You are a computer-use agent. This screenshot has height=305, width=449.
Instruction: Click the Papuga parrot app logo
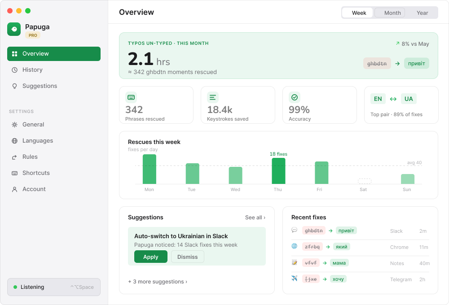pyautogui.click(x=14, y=29)
